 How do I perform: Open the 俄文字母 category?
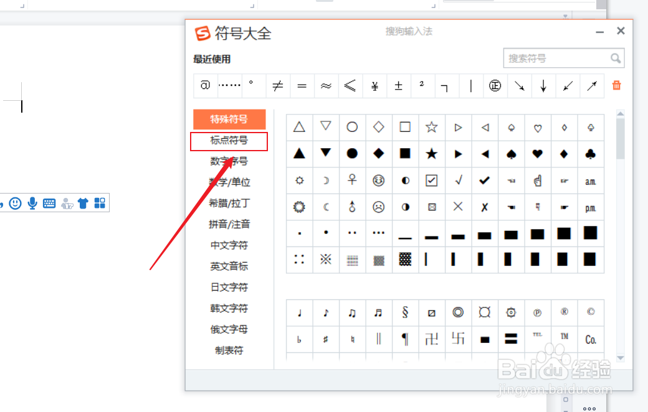click(x=229, y=329)
